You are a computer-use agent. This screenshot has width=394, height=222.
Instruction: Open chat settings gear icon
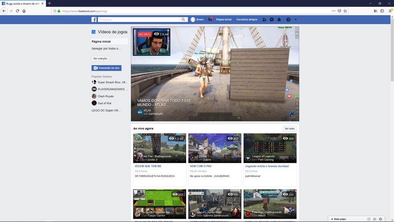tap(380, 219)
